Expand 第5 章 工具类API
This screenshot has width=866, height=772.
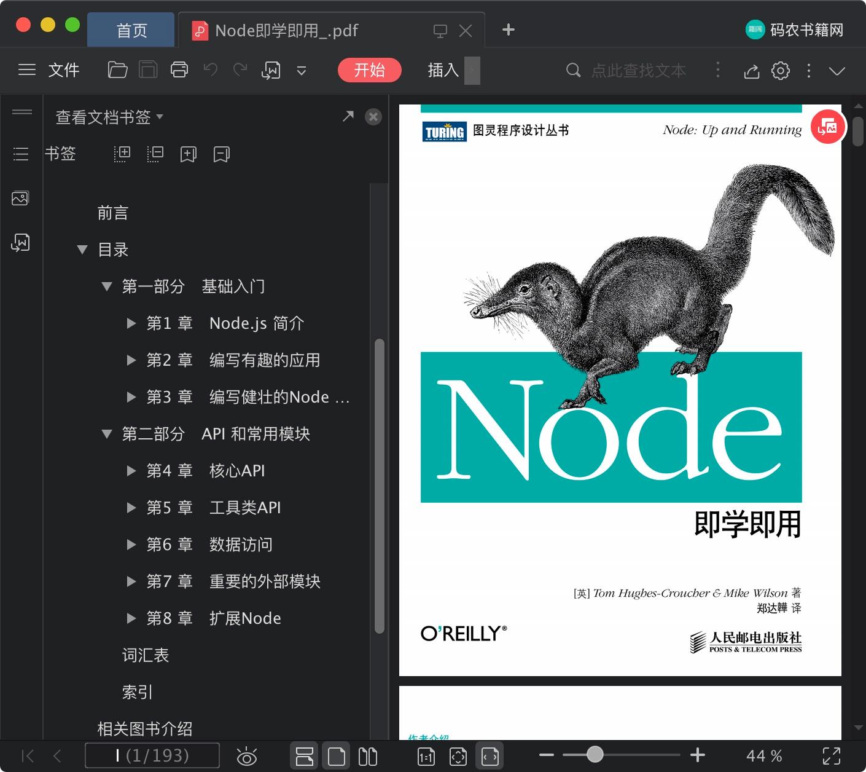(x=131, y=508)
